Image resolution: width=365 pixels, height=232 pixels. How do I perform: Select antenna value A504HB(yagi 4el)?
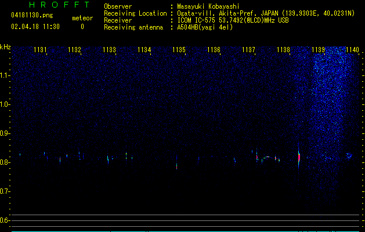205,27
